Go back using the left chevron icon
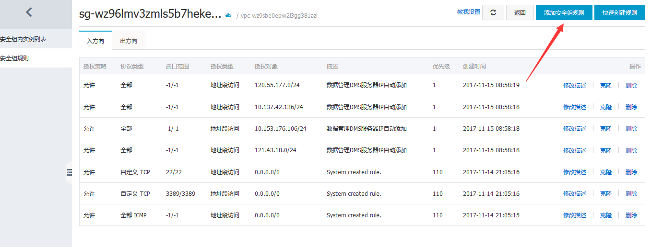The width and height of the screenshot is (651, 247). point(29,12)
